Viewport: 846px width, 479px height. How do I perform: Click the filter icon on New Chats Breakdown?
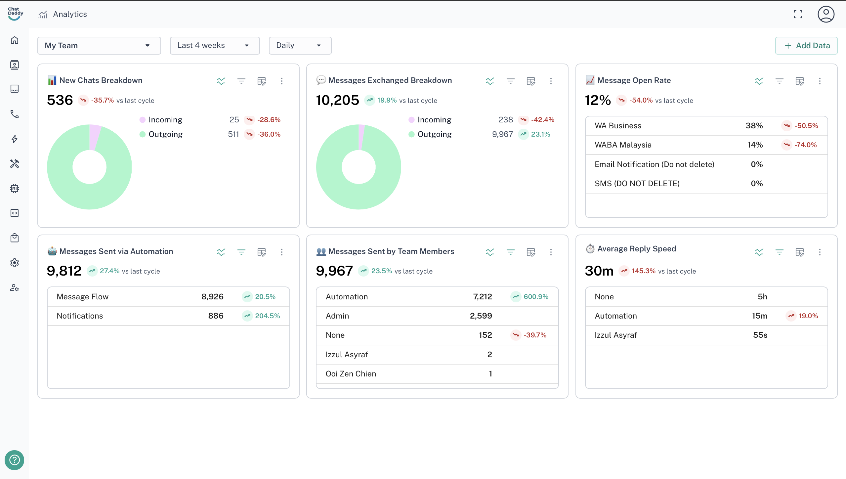point(241,81)
